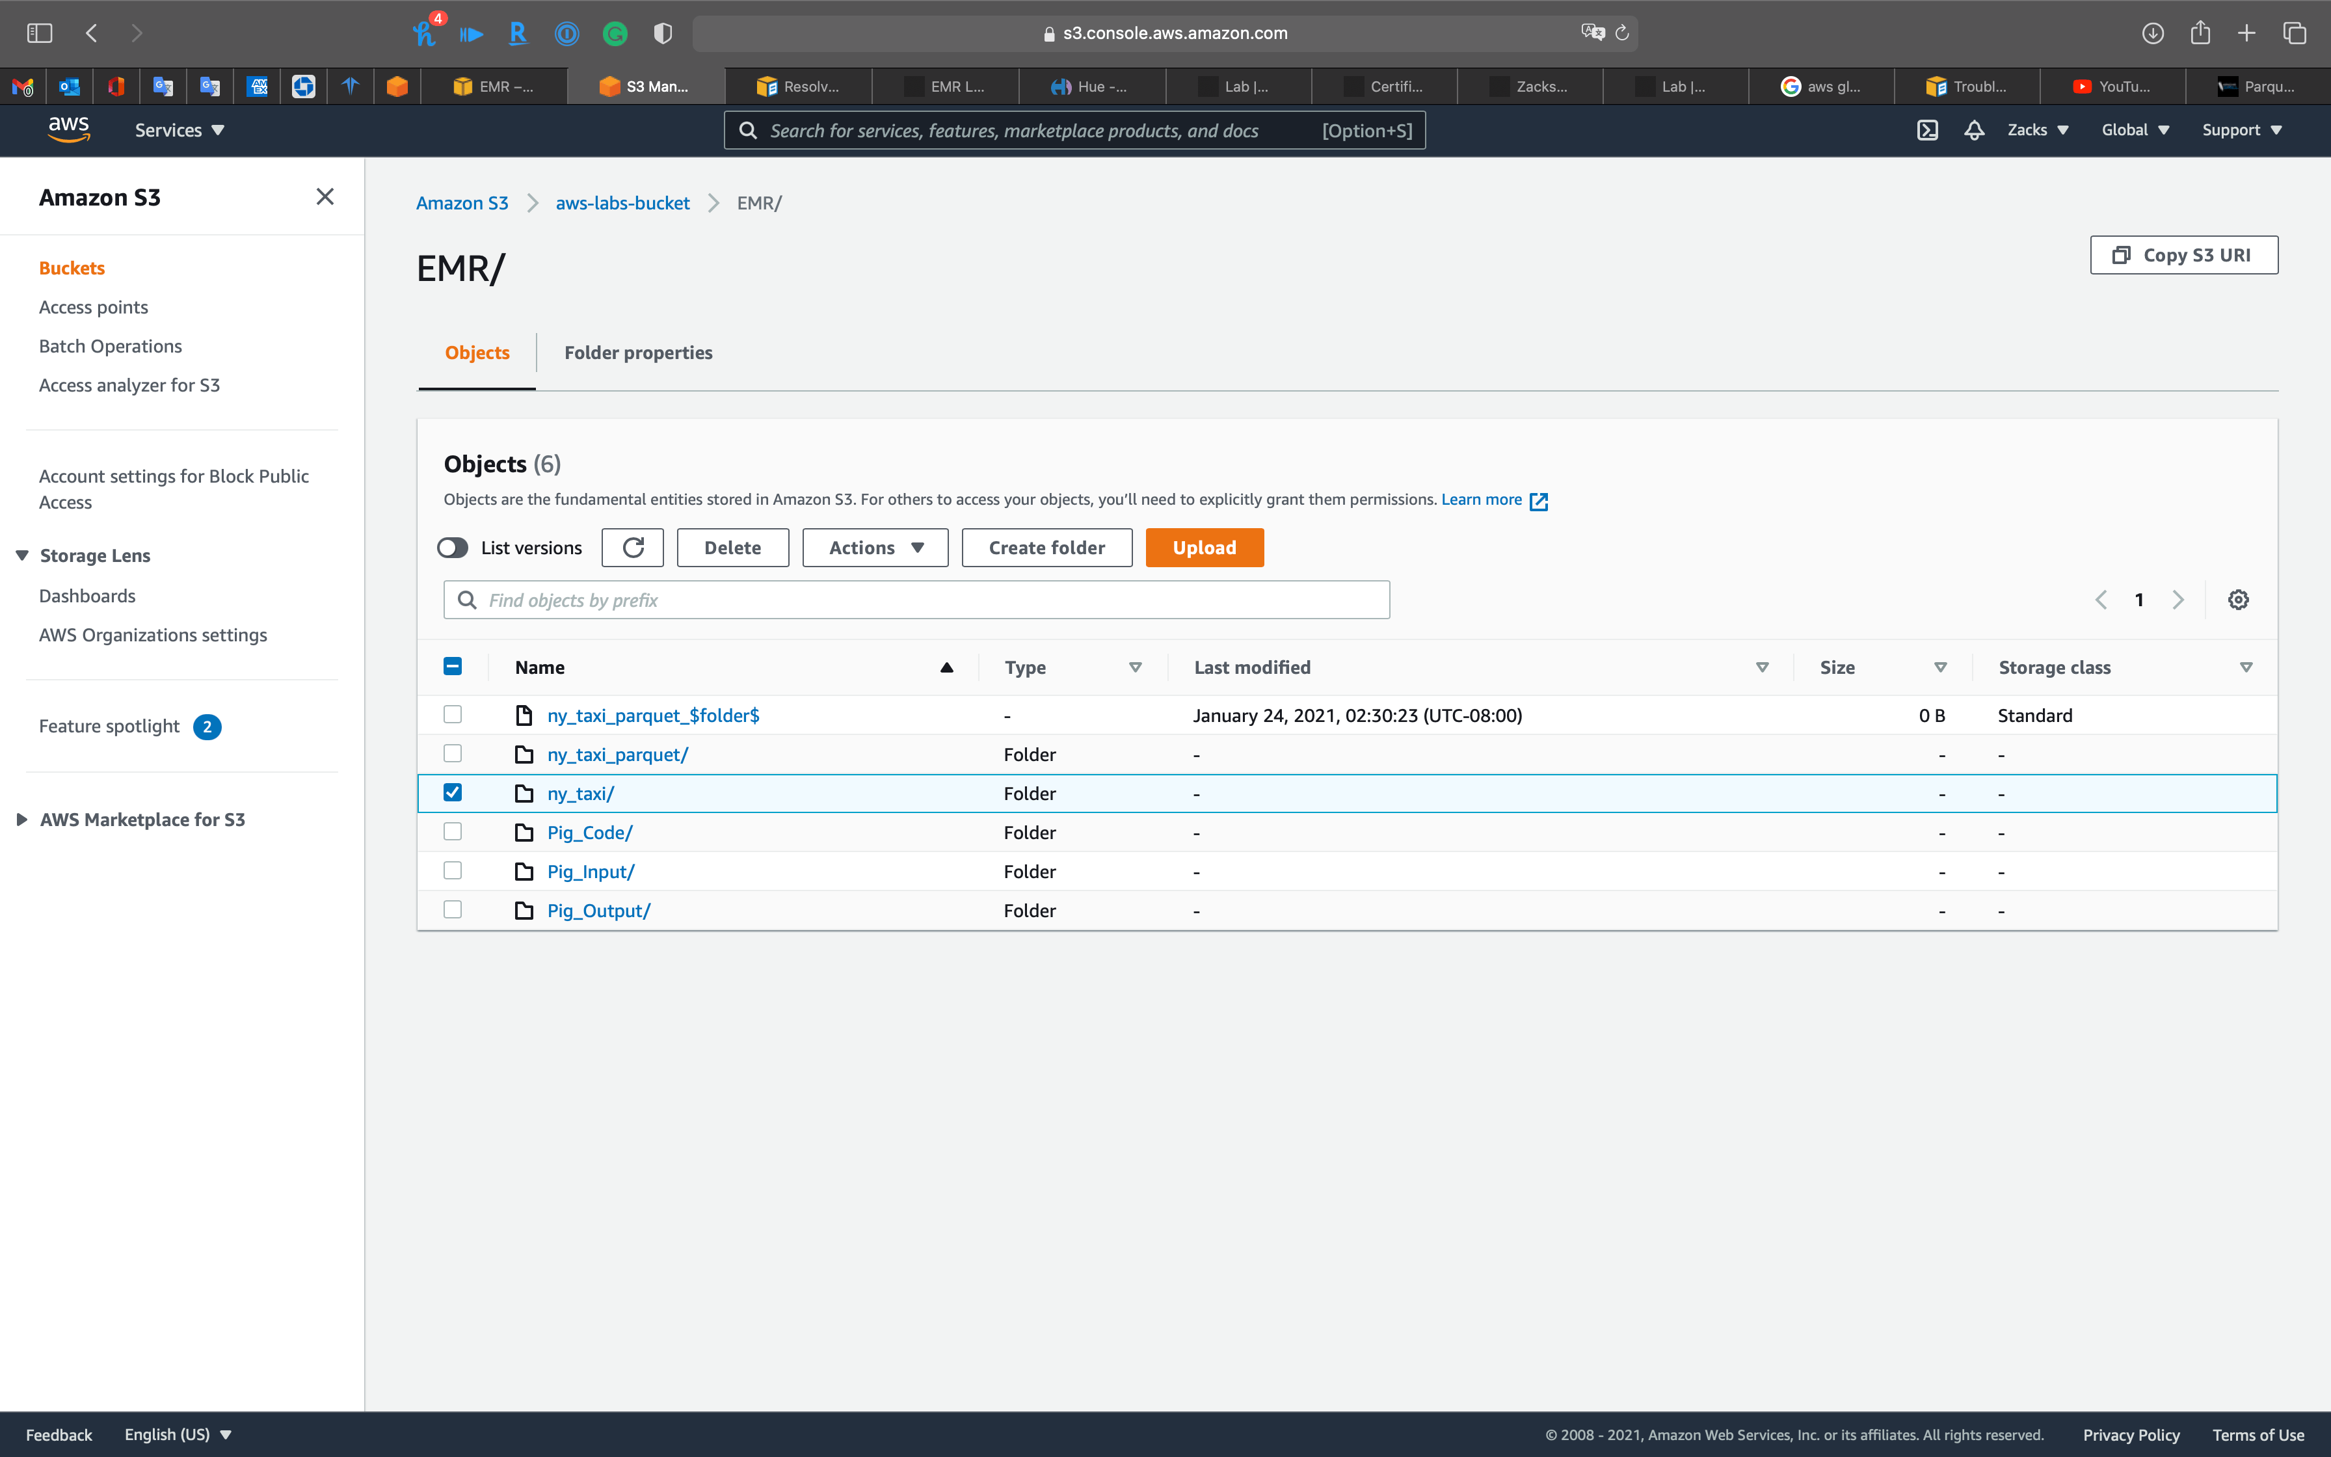Click the Gmail pinned tab icon
Viewport: 2331px width, 1457px height.
[x=23, y=87]
